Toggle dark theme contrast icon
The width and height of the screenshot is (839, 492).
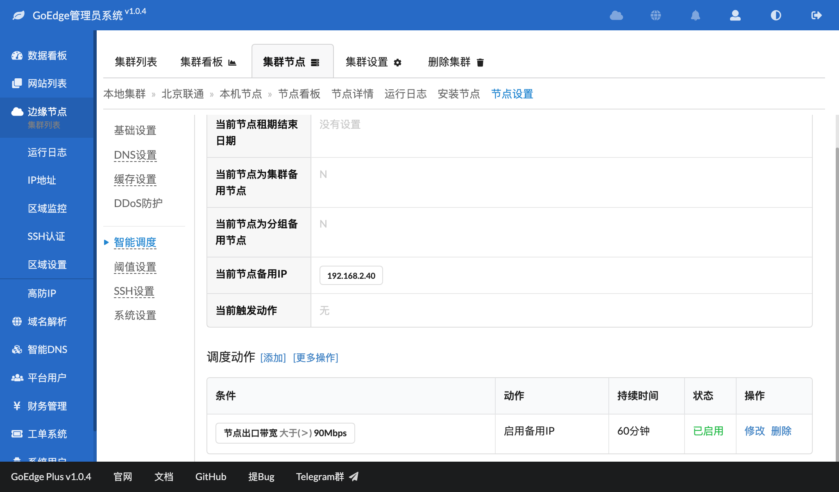776,16
